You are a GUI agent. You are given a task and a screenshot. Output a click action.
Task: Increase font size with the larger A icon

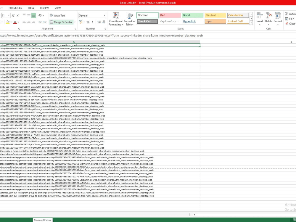[13, 15]
